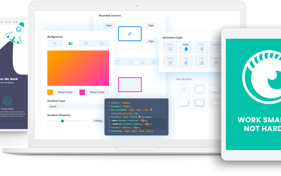Open the Gradient Type Linear dropdown
Image resolution: width=281 pixels, height=176 pixels.
[76, 106]
